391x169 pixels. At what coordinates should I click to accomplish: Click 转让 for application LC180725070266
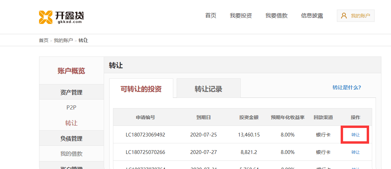coord(355,152)
